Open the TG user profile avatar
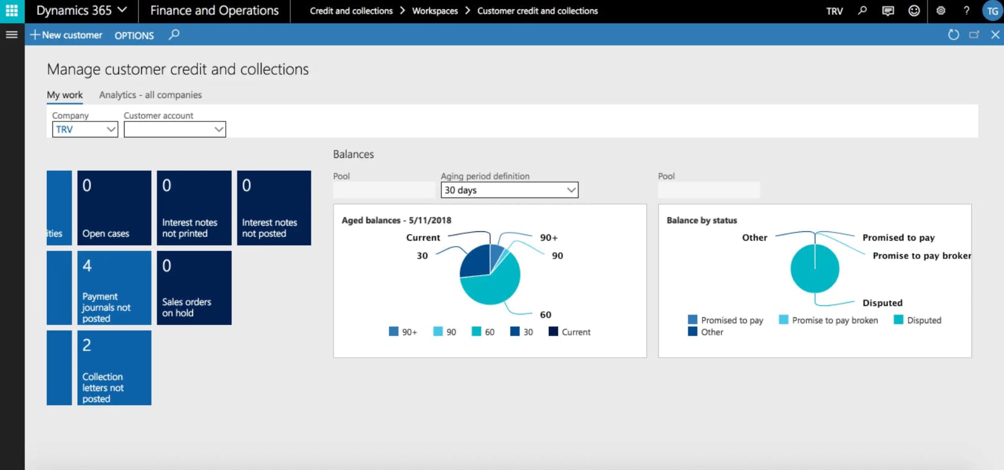 (992, 11)
